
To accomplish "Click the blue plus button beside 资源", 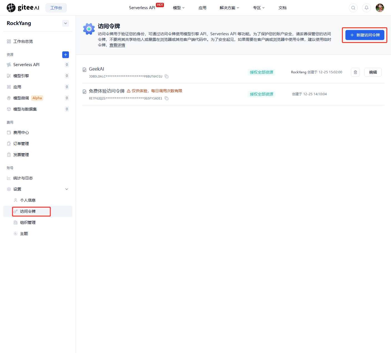I will click(66, 55).
